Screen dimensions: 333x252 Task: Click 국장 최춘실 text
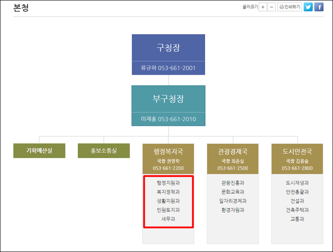[x=233, y=161]
